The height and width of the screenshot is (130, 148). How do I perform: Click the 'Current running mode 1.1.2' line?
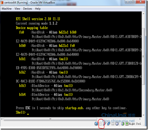coord(36,23)
